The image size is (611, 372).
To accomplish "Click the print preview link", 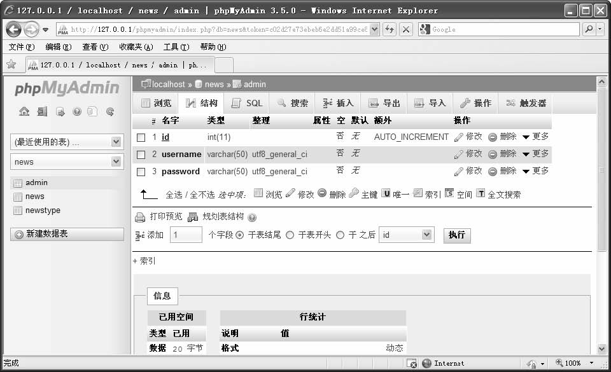I will click(x=166, y=217).
